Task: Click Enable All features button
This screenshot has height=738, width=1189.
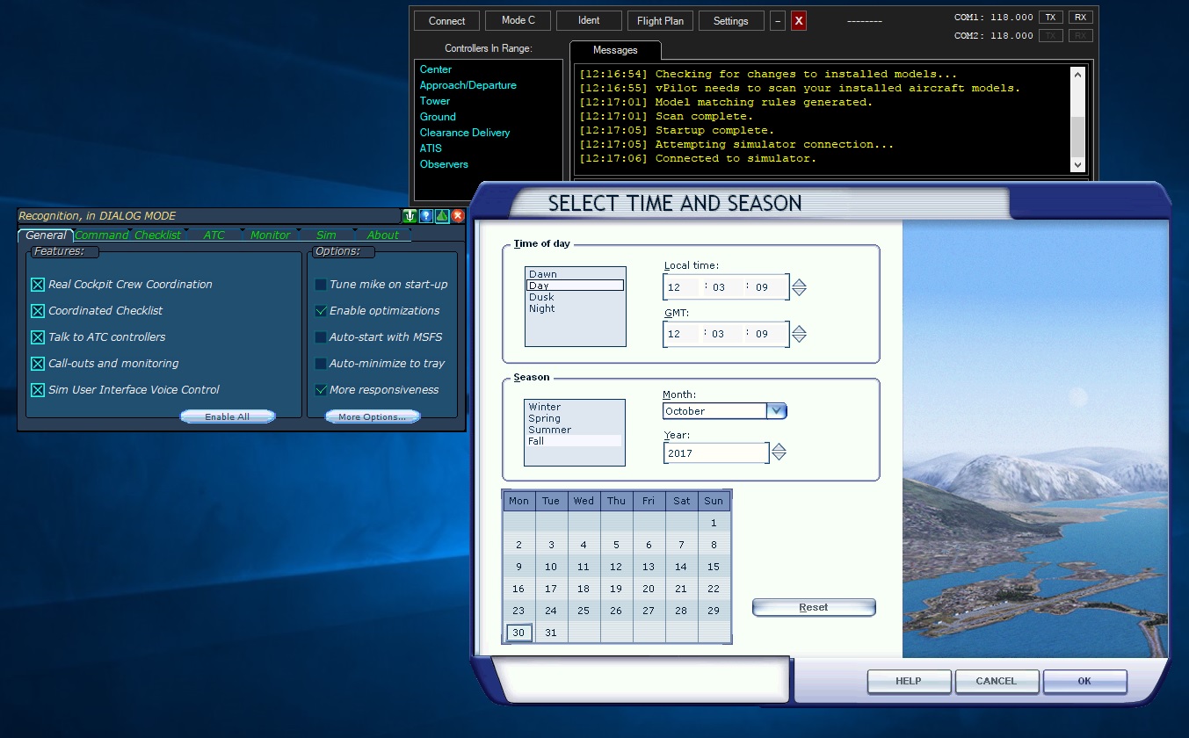Action: (228, 416)
